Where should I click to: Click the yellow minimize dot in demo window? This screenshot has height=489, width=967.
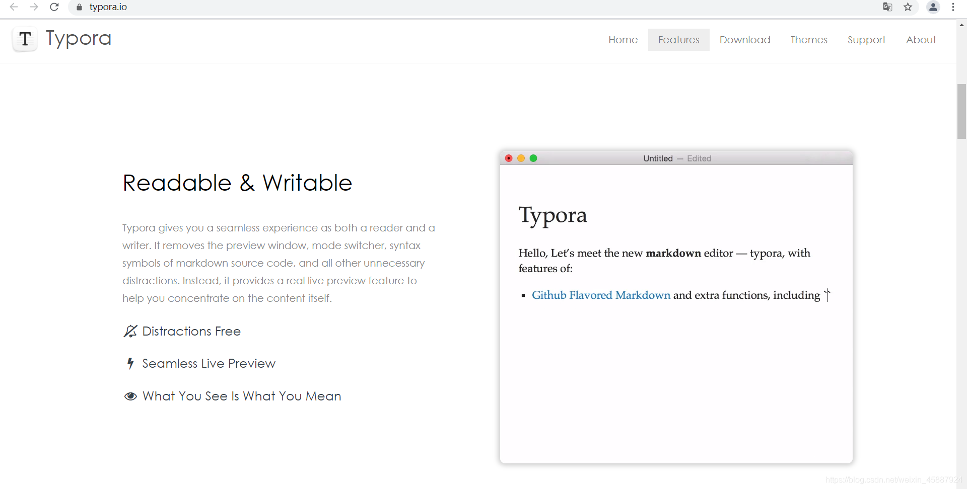tap(521, 158)
